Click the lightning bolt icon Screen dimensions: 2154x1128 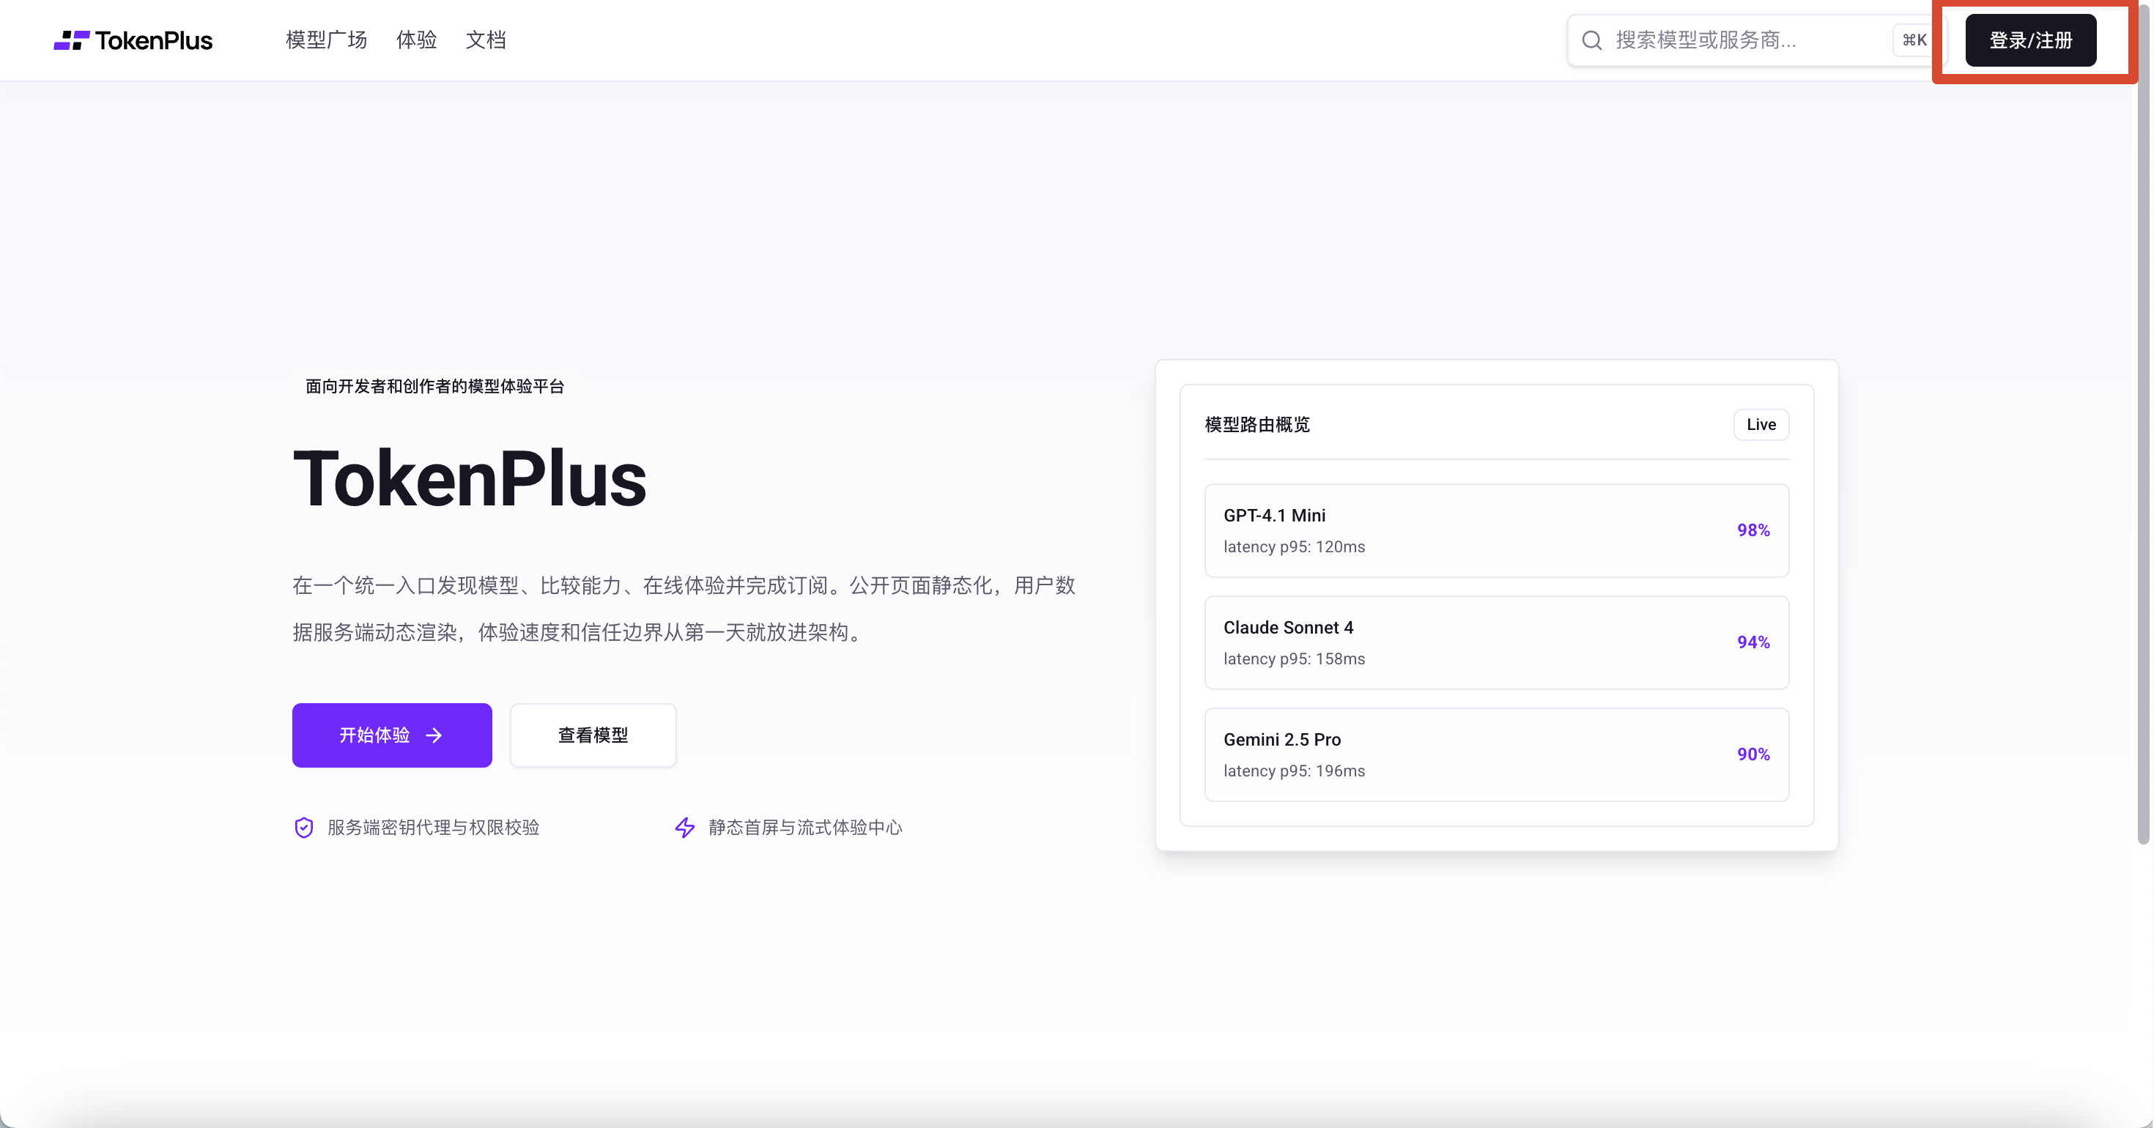tap(685, 827)
